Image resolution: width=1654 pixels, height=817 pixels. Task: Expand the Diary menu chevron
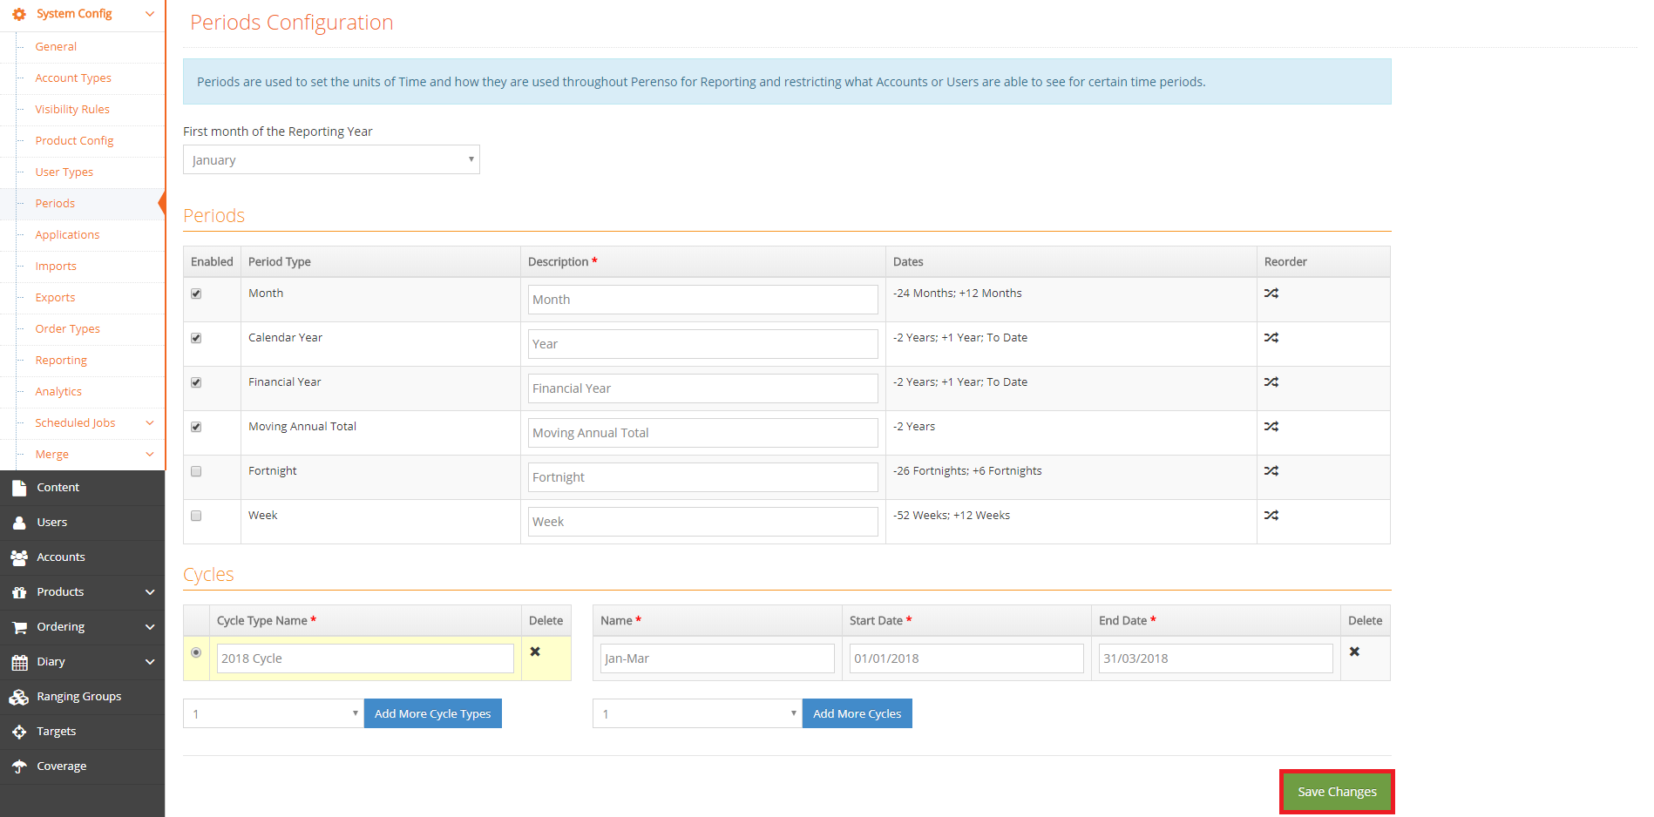click(x=150, y=662)
